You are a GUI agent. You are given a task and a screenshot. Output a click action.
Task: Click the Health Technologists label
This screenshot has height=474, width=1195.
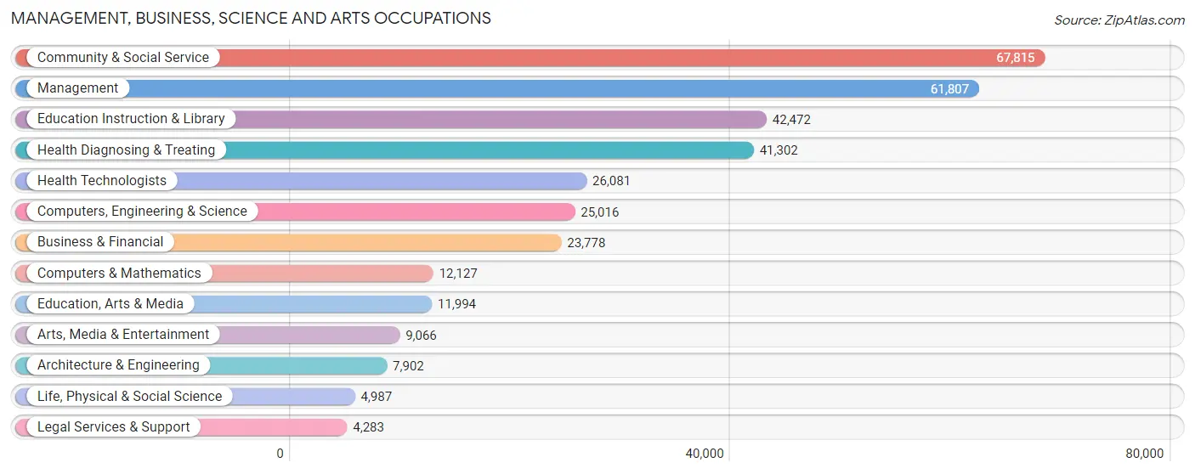pos(102,180)
